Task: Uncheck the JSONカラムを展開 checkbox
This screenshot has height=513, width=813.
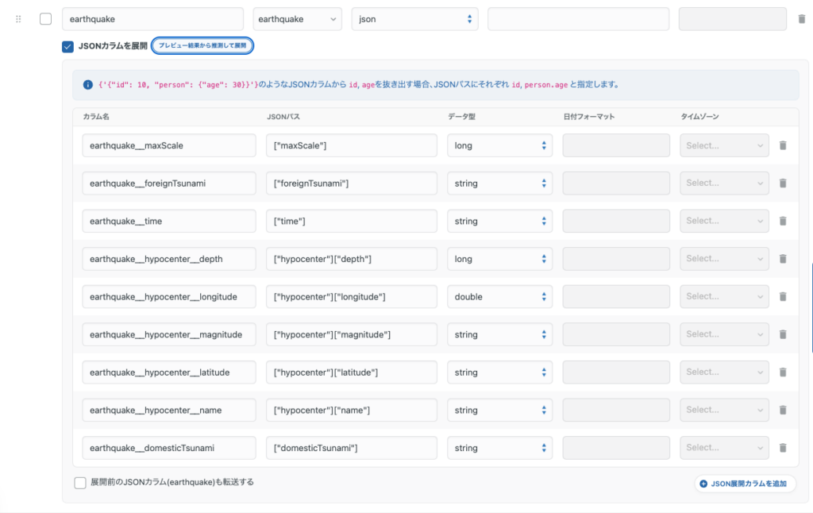Action: click(68, 46)
